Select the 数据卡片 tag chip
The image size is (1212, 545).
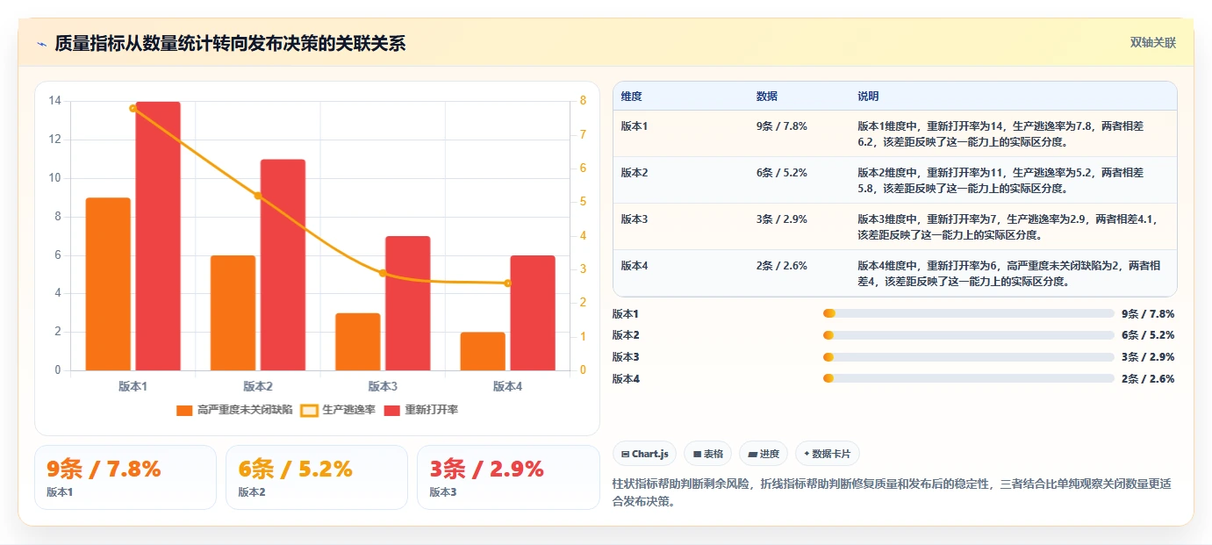828,454
